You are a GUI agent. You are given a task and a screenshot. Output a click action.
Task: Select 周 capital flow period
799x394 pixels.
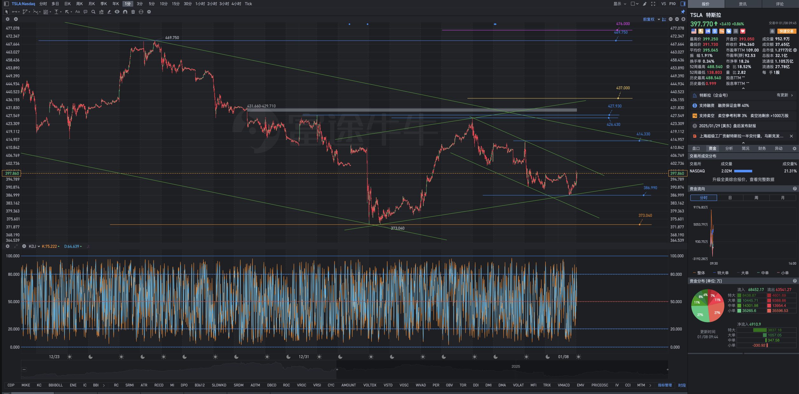coord(756,198)
